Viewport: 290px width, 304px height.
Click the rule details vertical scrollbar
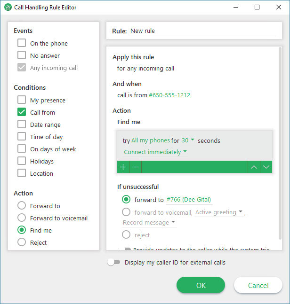pyautogui.click(x=280, y=143)
